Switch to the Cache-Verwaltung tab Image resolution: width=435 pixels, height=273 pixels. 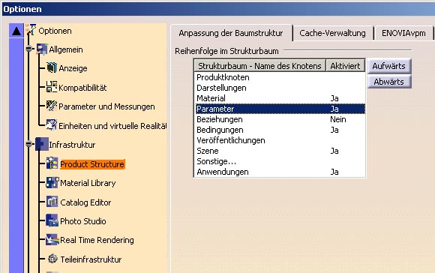[x=332, y=33]
